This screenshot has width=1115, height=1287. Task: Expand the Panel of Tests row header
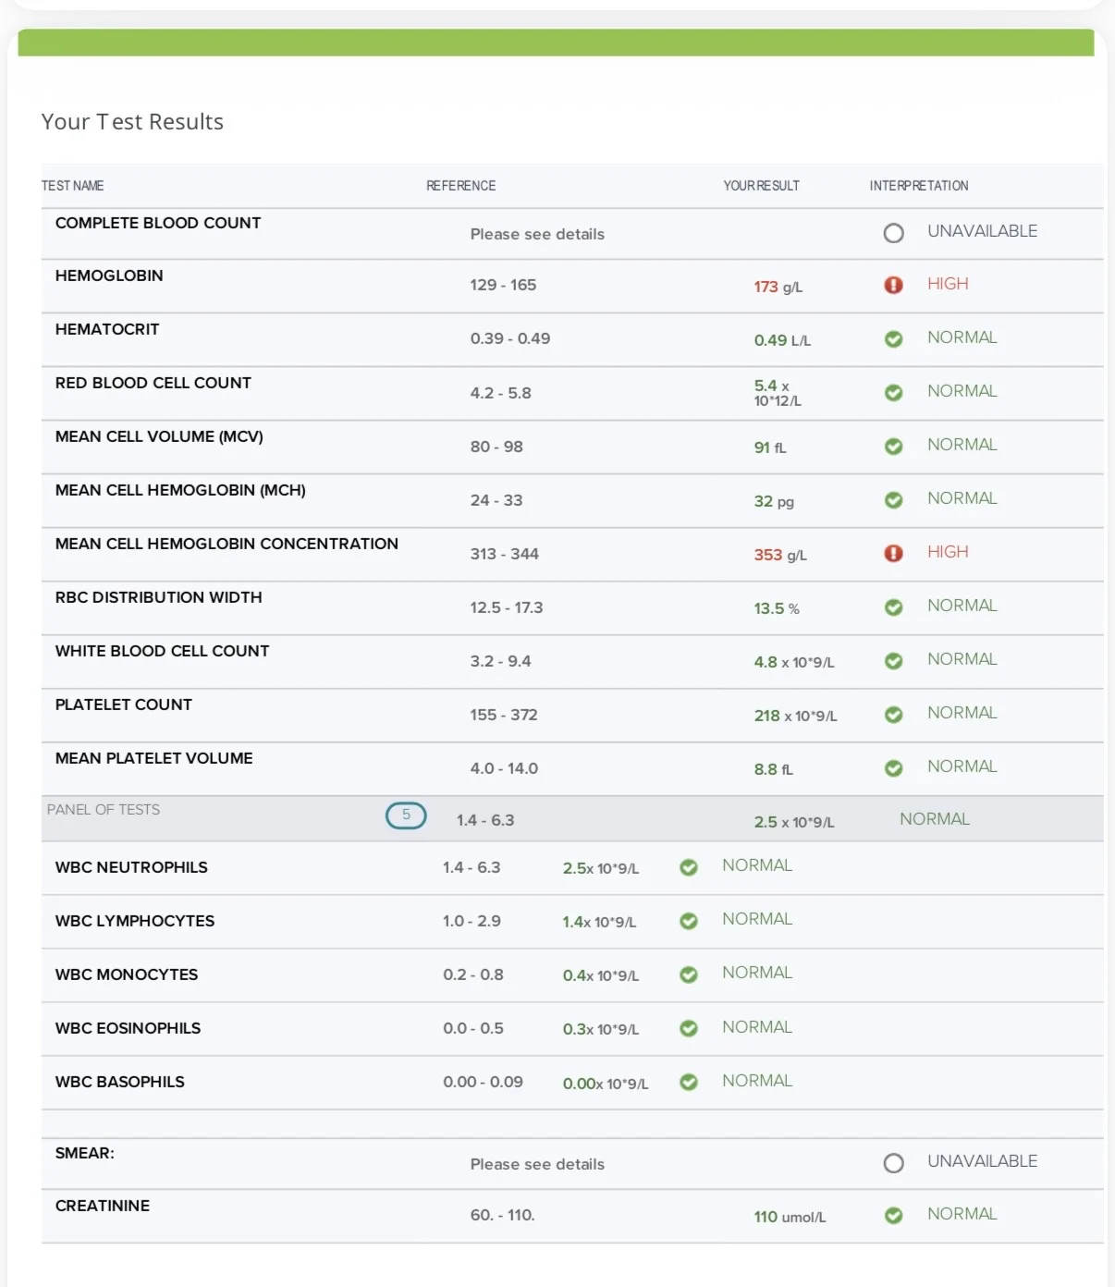click(572, 818)
